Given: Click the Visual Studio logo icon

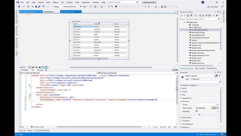Looking at the screenshot, I should (18, 2).
